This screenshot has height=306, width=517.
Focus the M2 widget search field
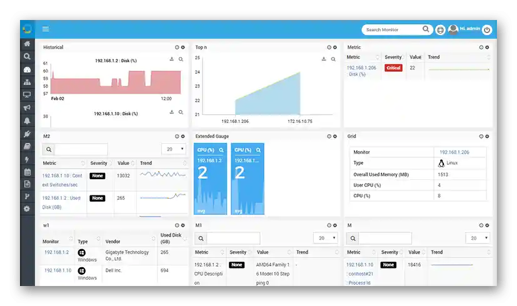[x=81, y=149]
